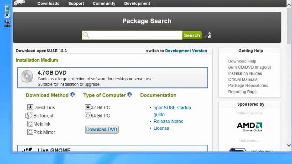Click the Installation Medium heading
292x164 pixels.
[37, 60]
